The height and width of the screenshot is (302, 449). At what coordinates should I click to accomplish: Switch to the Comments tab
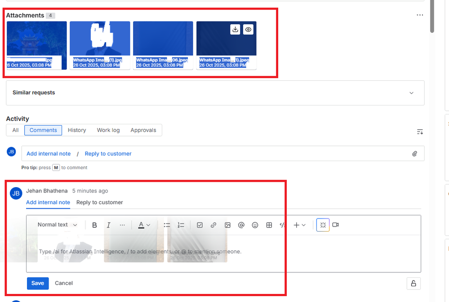tap(43, 130)
